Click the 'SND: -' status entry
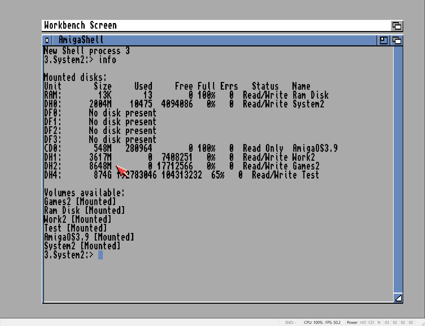The image size is (425, 326). (291, 323)
